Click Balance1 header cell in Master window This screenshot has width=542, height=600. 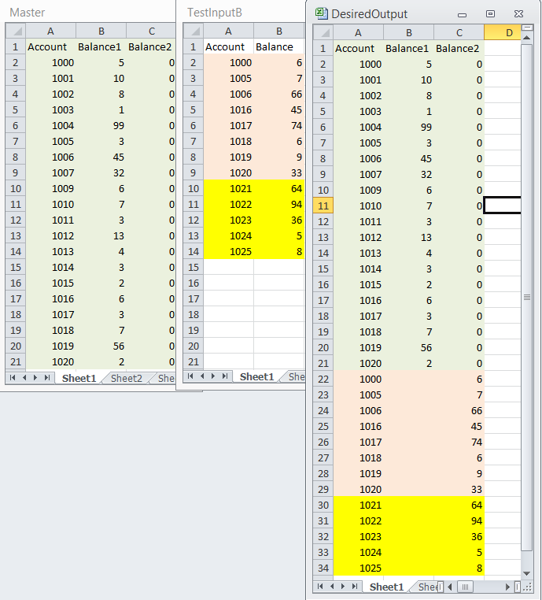click(x=101, y=46)
